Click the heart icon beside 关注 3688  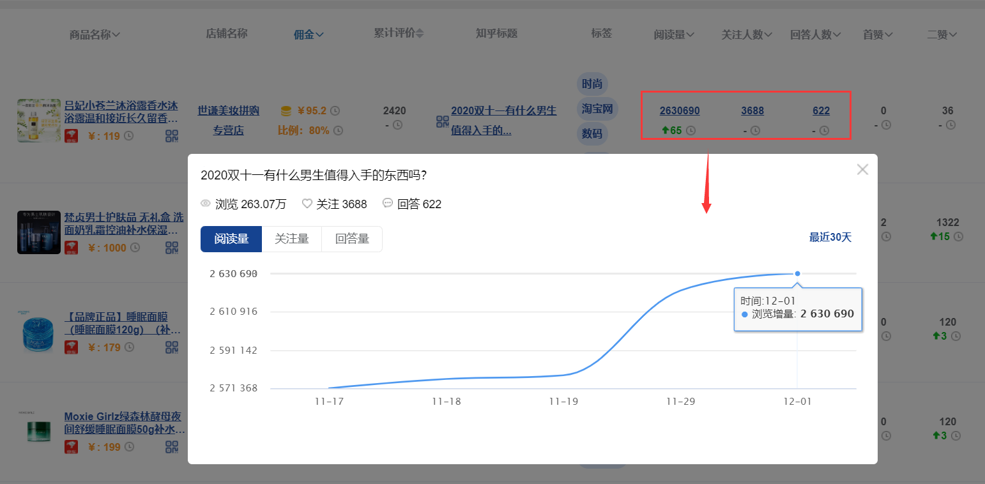pos(306,202)
